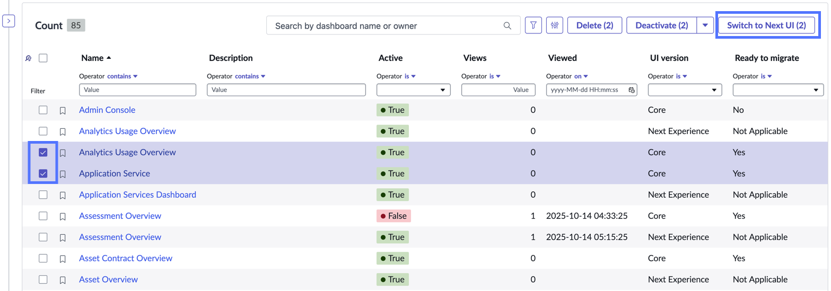Screen dimensions: 831x291
Task: Open the Application Services Dashboard link
Action: [x=137, y=195]
